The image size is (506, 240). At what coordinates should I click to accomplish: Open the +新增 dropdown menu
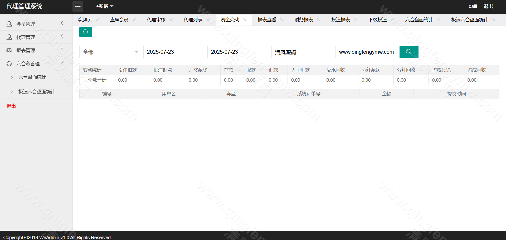(105, 6)
